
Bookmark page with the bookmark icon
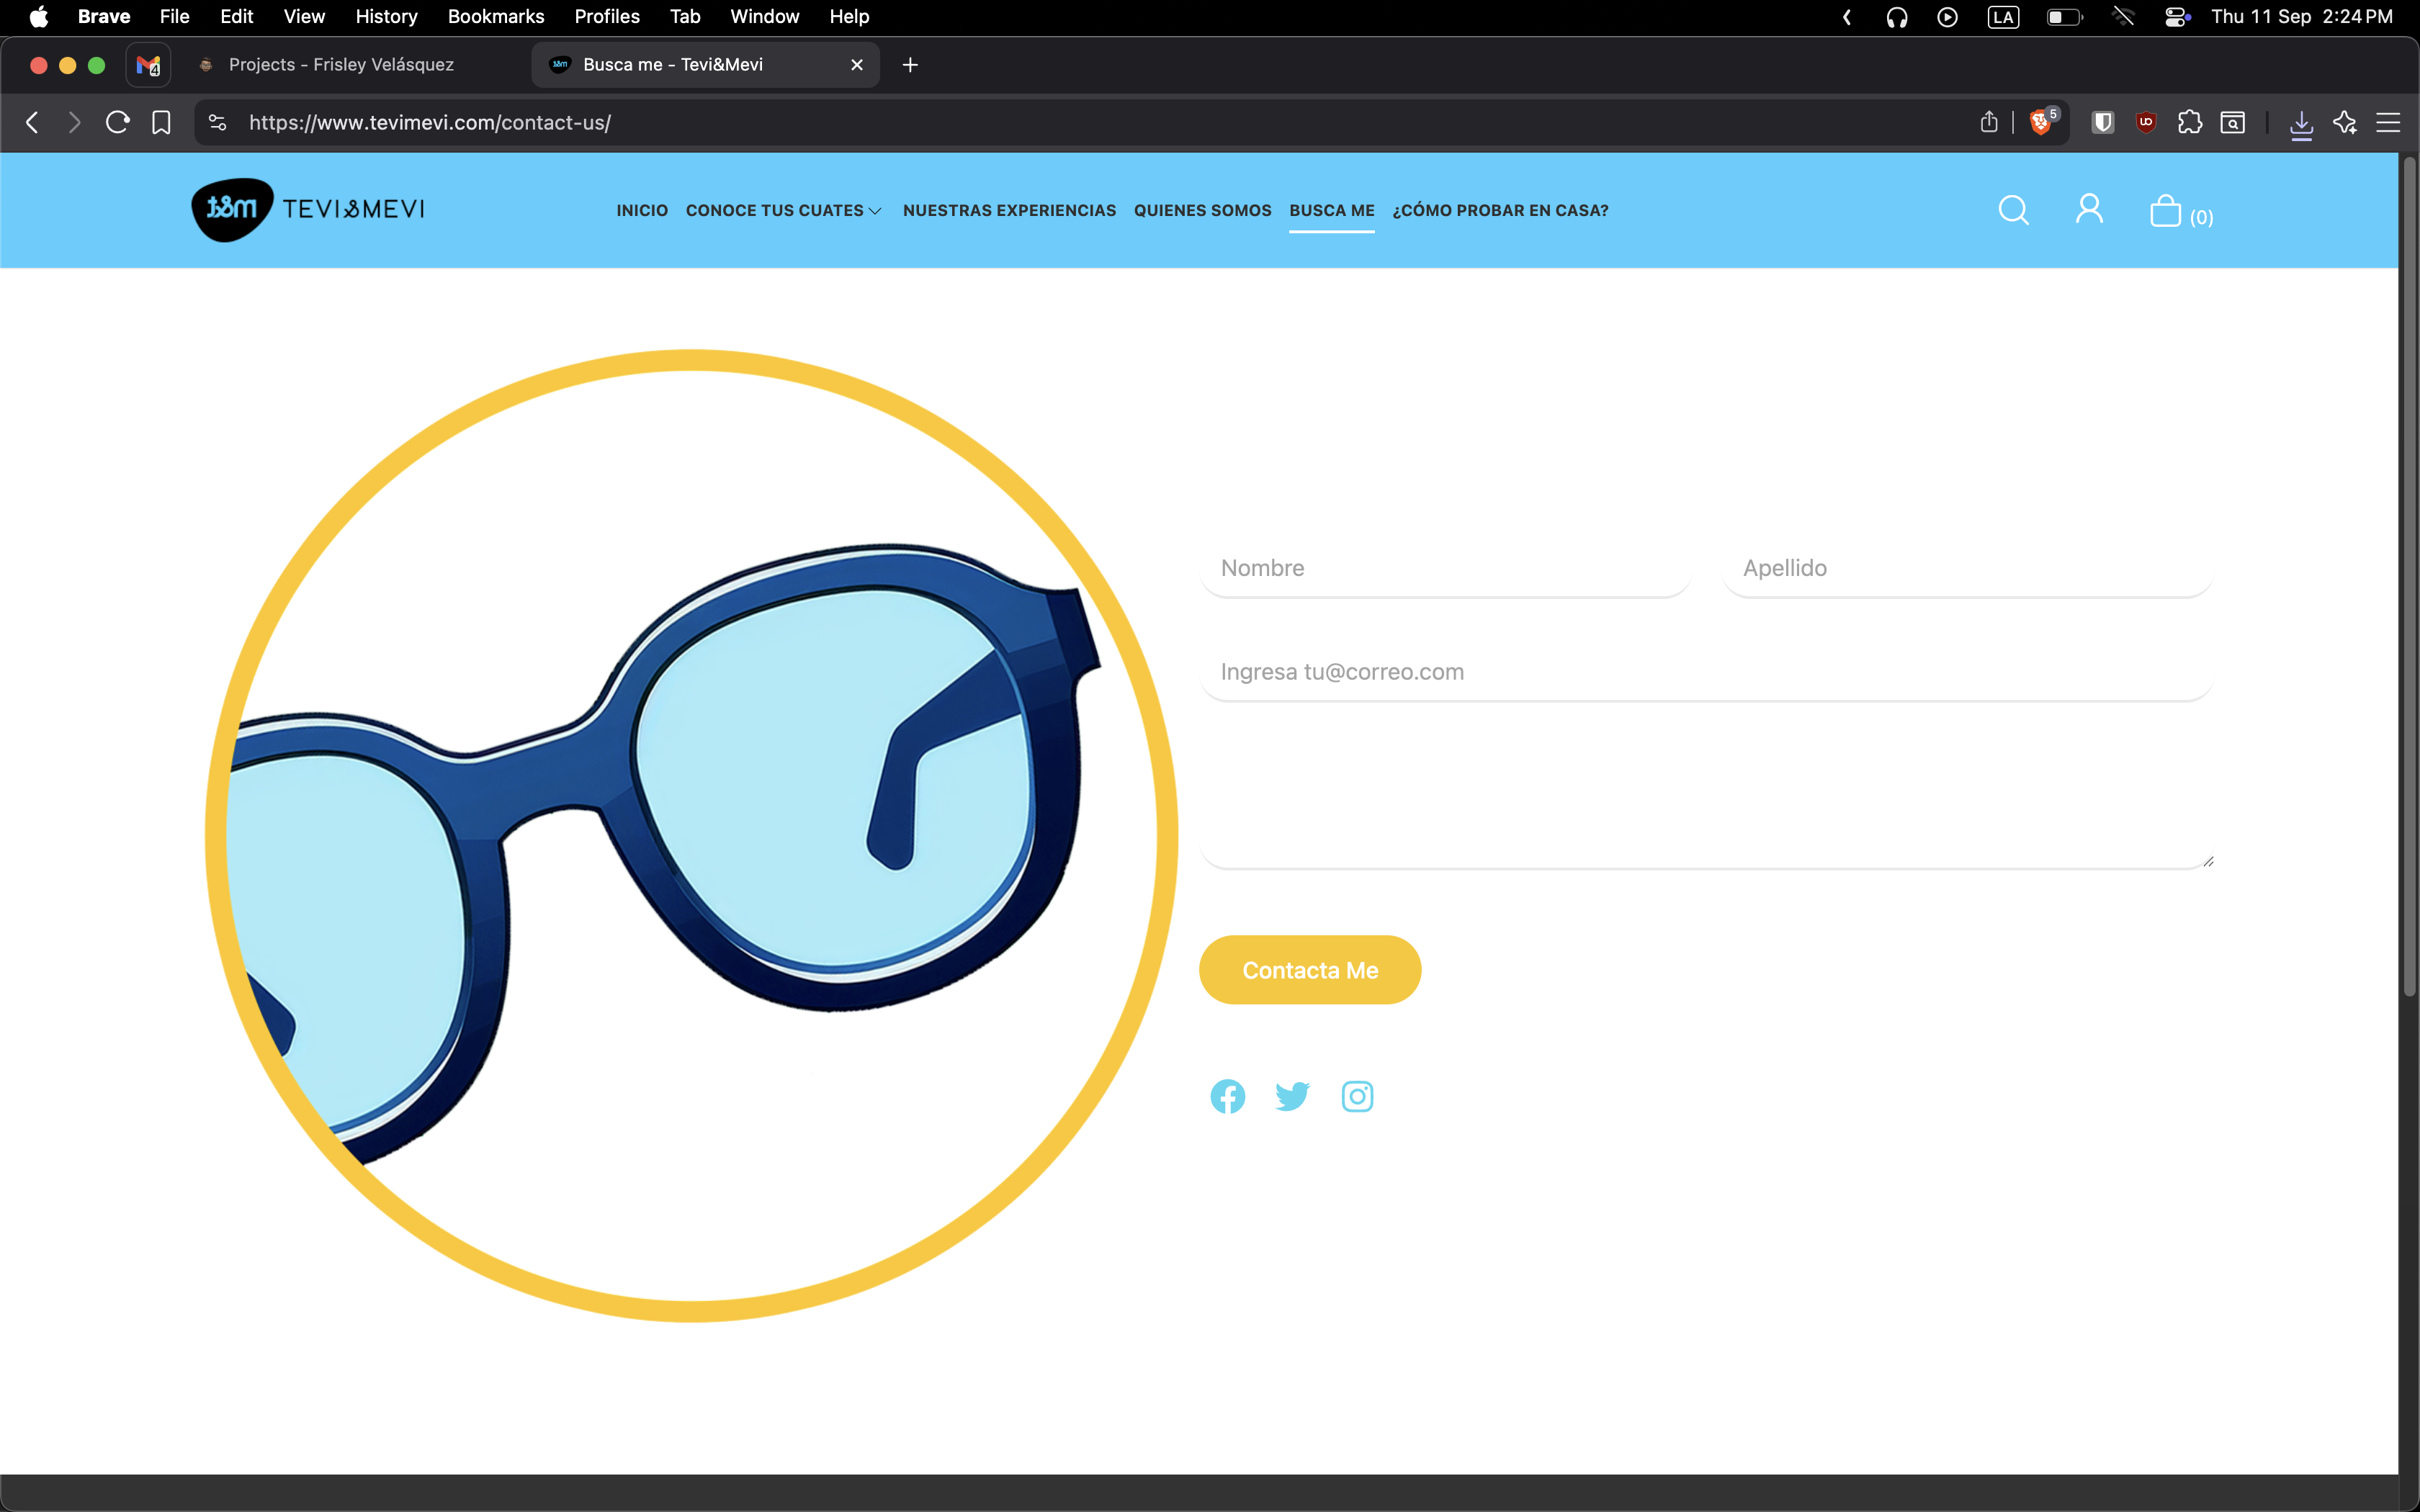point(161,122)
